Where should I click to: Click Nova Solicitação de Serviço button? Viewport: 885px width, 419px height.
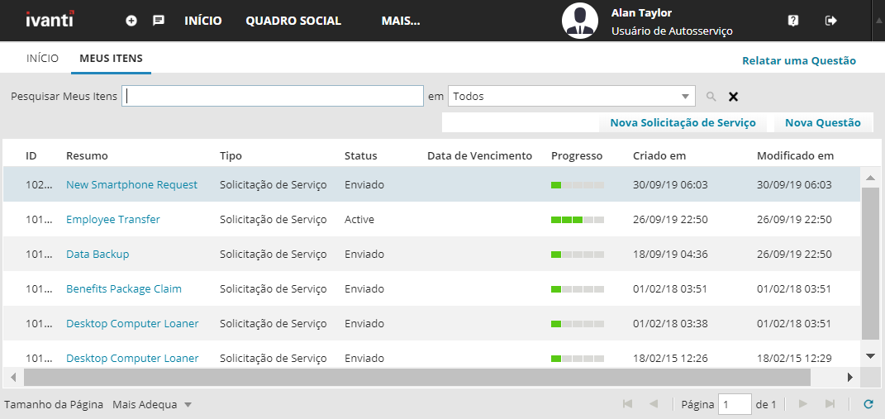683,122
